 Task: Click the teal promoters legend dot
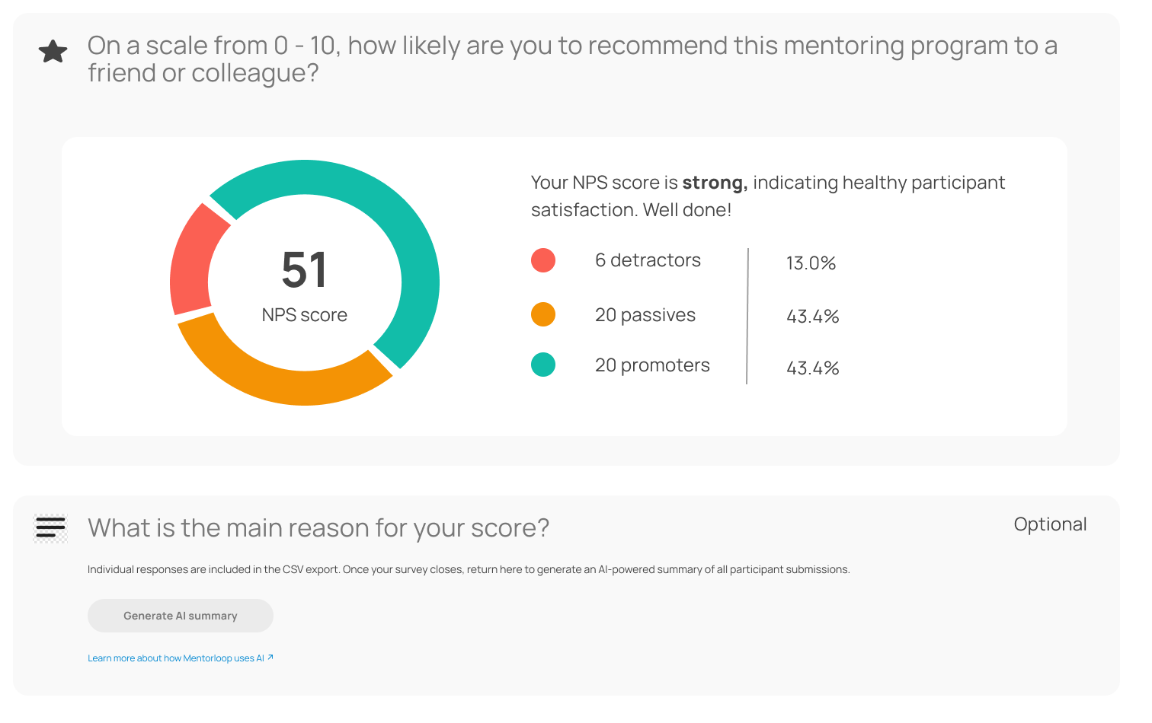pos(543,365)
